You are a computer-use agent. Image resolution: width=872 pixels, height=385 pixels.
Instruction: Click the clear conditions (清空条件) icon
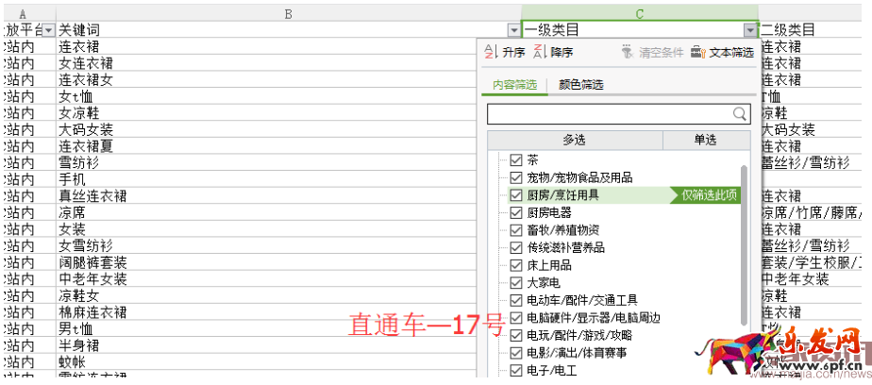pyautogui.click(x=627, y=53)
